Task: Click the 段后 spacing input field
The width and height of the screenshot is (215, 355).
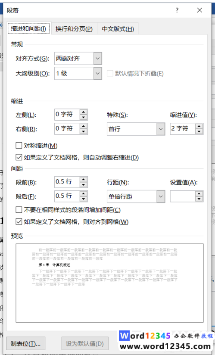Action: pyautogui.click(x=67, y=196)
